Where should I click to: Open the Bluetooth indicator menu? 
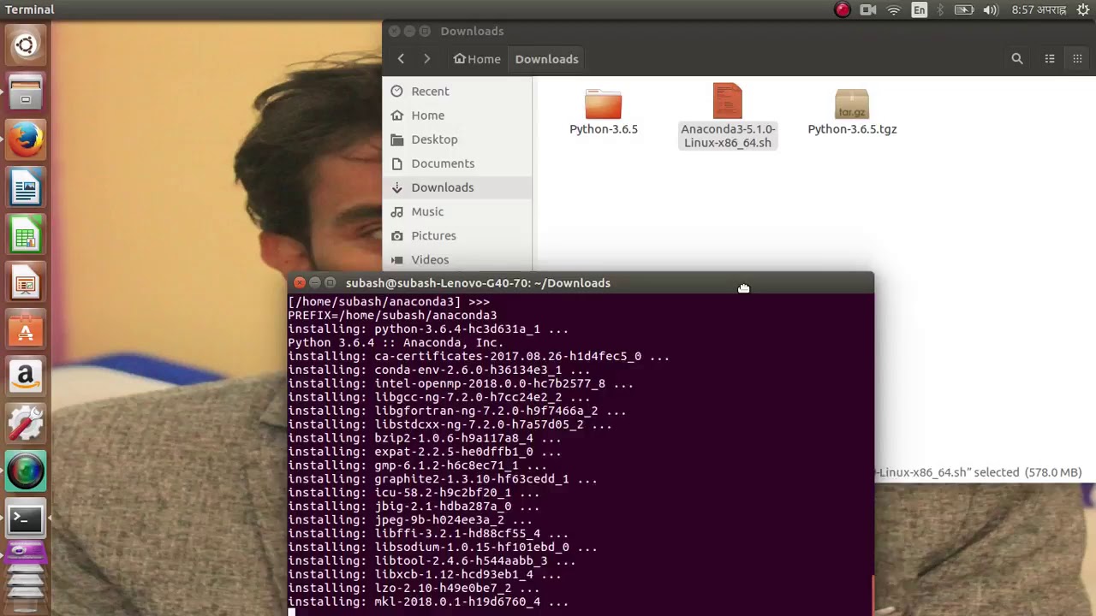point(940,10)
